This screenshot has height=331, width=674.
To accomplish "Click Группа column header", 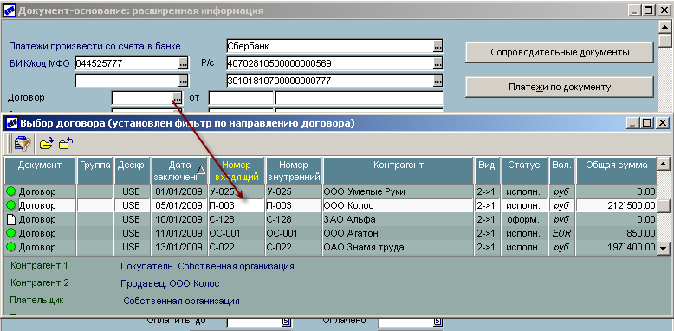I will coord(95,171).
